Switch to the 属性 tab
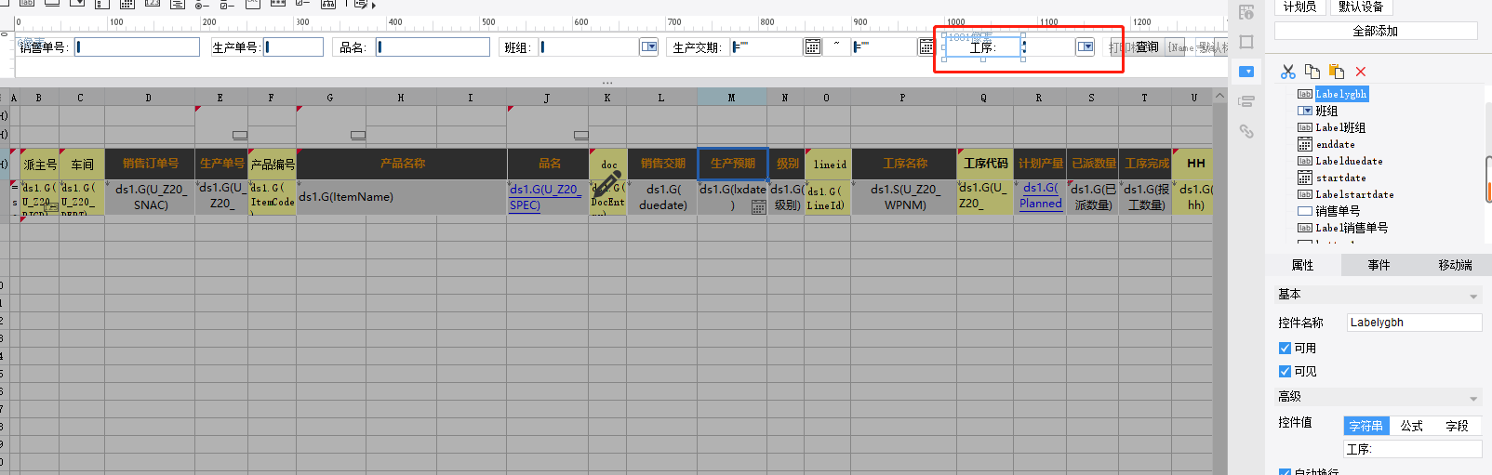1492x475 pixels. tap(1303, 265)
